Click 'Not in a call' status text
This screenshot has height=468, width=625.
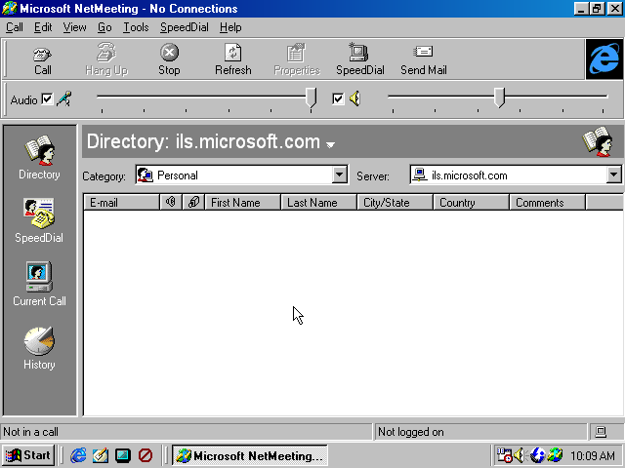30,432
